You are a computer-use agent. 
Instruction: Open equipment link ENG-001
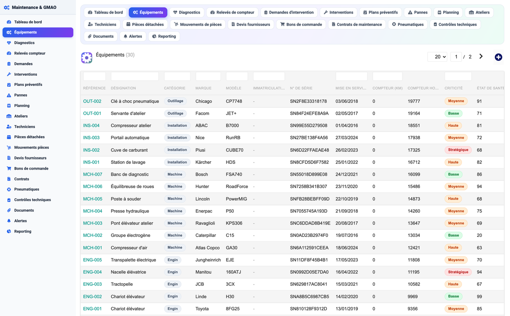point(92,309)
